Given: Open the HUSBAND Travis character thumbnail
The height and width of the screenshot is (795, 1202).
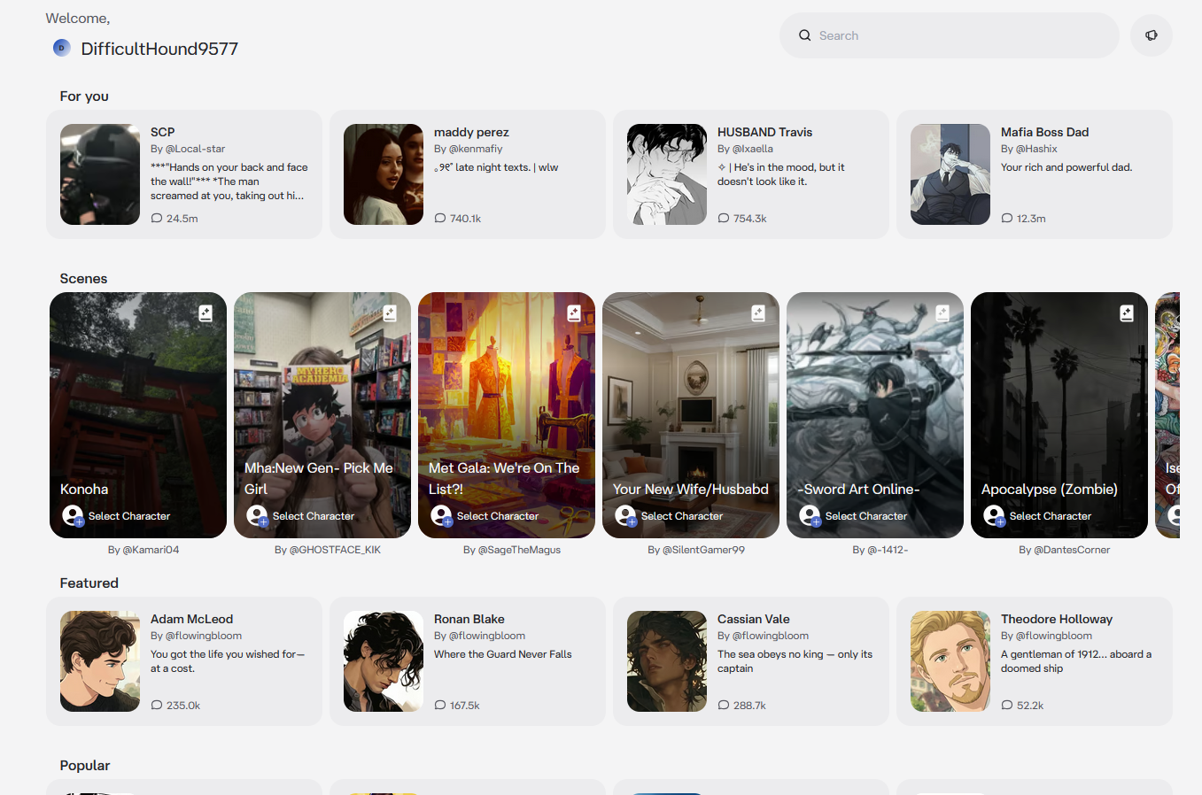Looking at the screenshot, I should [667, 174].
